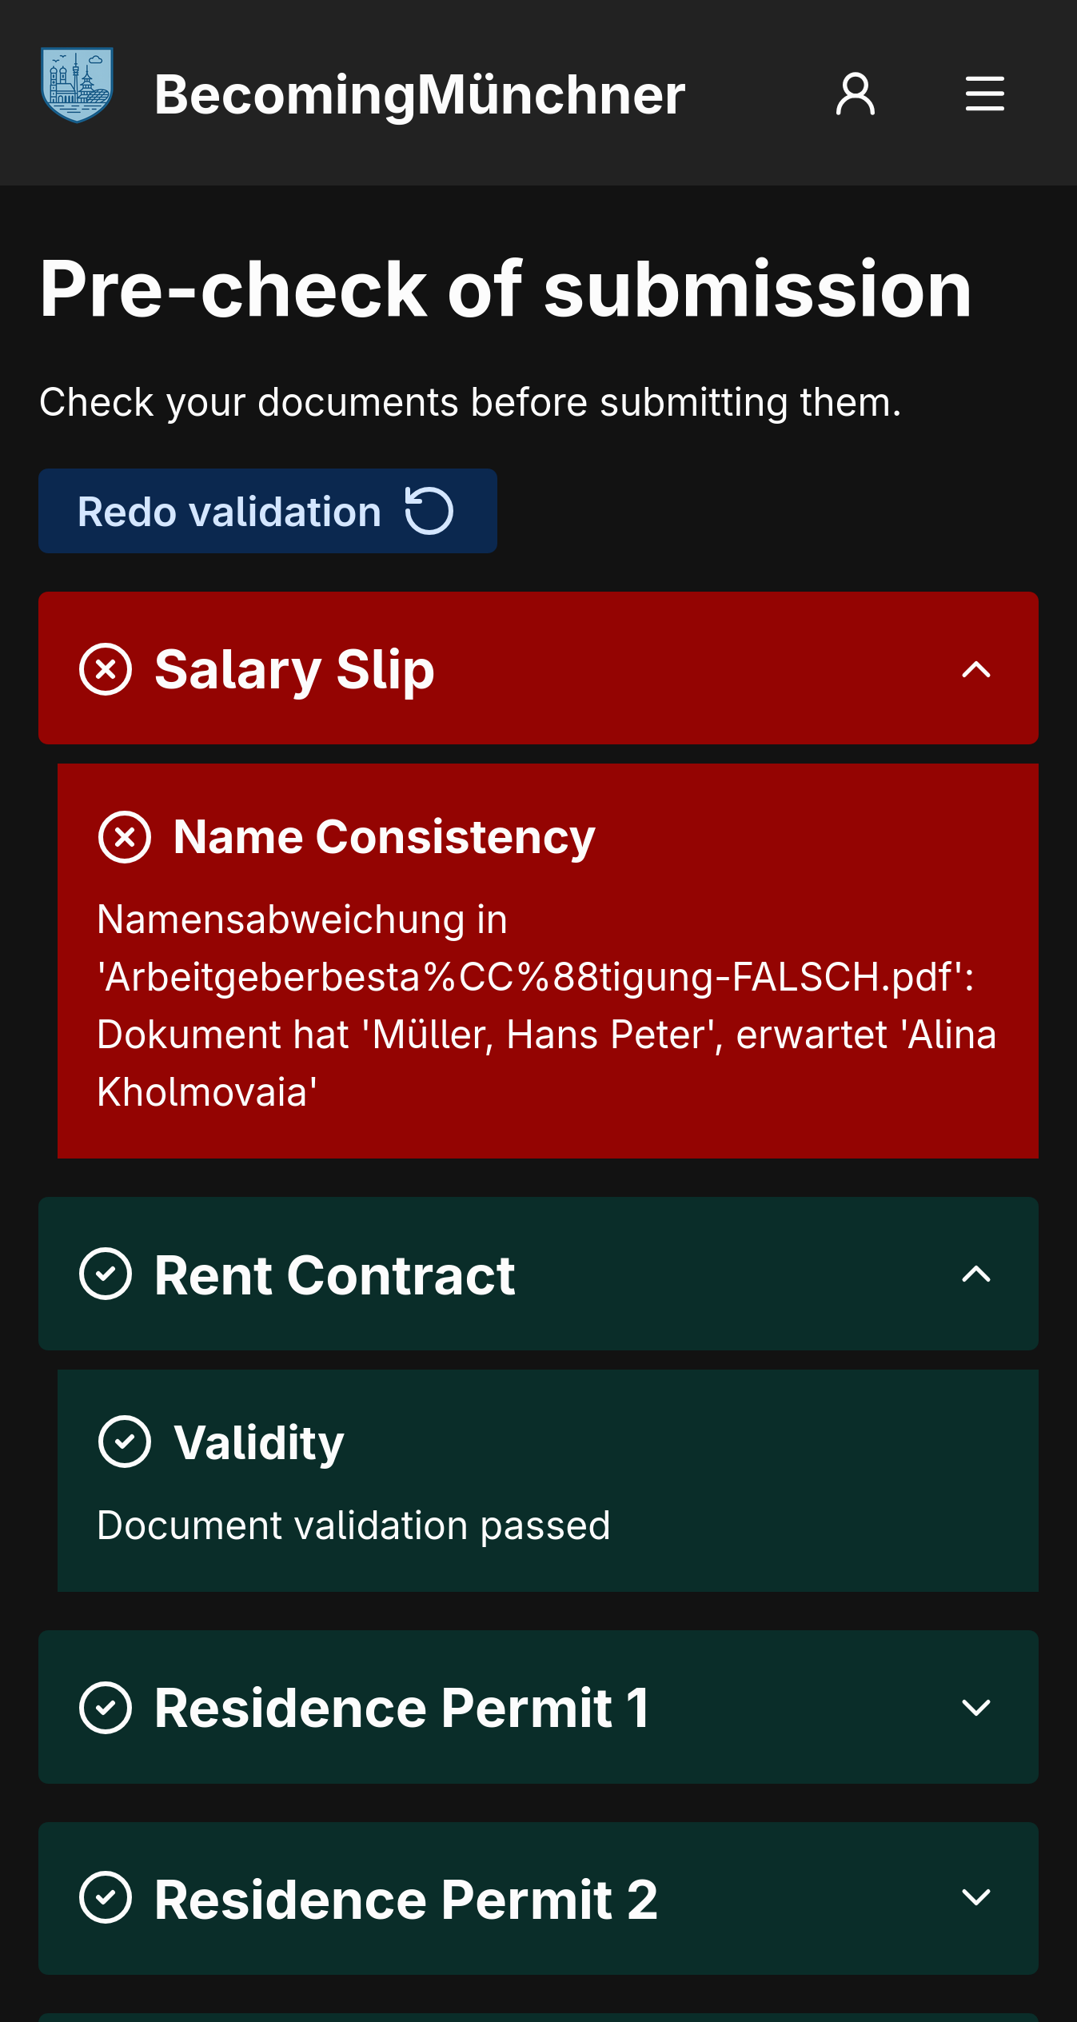Image resolution: width=1077 pixels, height=2022 pixels.
Task: Collapse the Salary Slip section chevron
Action: tap(976, 668)
